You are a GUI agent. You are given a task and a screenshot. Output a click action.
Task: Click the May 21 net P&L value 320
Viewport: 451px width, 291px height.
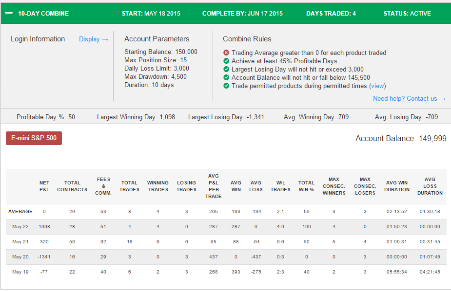(x=44, y=242)
